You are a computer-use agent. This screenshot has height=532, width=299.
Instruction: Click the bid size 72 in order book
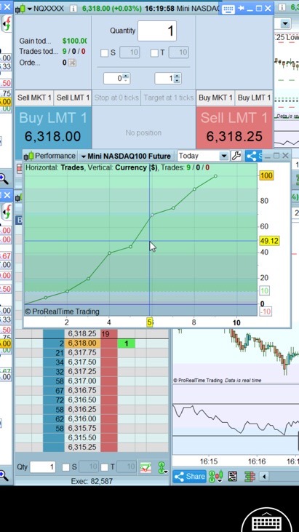coord(60,400)
